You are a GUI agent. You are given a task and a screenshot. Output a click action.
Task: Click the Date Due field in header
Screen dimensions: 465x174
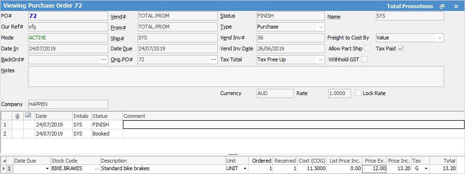pyautogui.click(x=178, y=48)
